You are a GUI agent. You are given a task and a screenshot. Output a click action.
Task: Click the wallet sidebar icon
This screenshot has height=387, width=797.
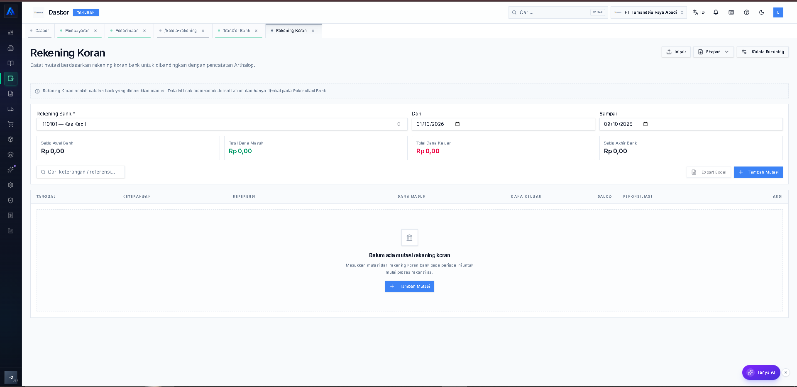tap(11, 78)
